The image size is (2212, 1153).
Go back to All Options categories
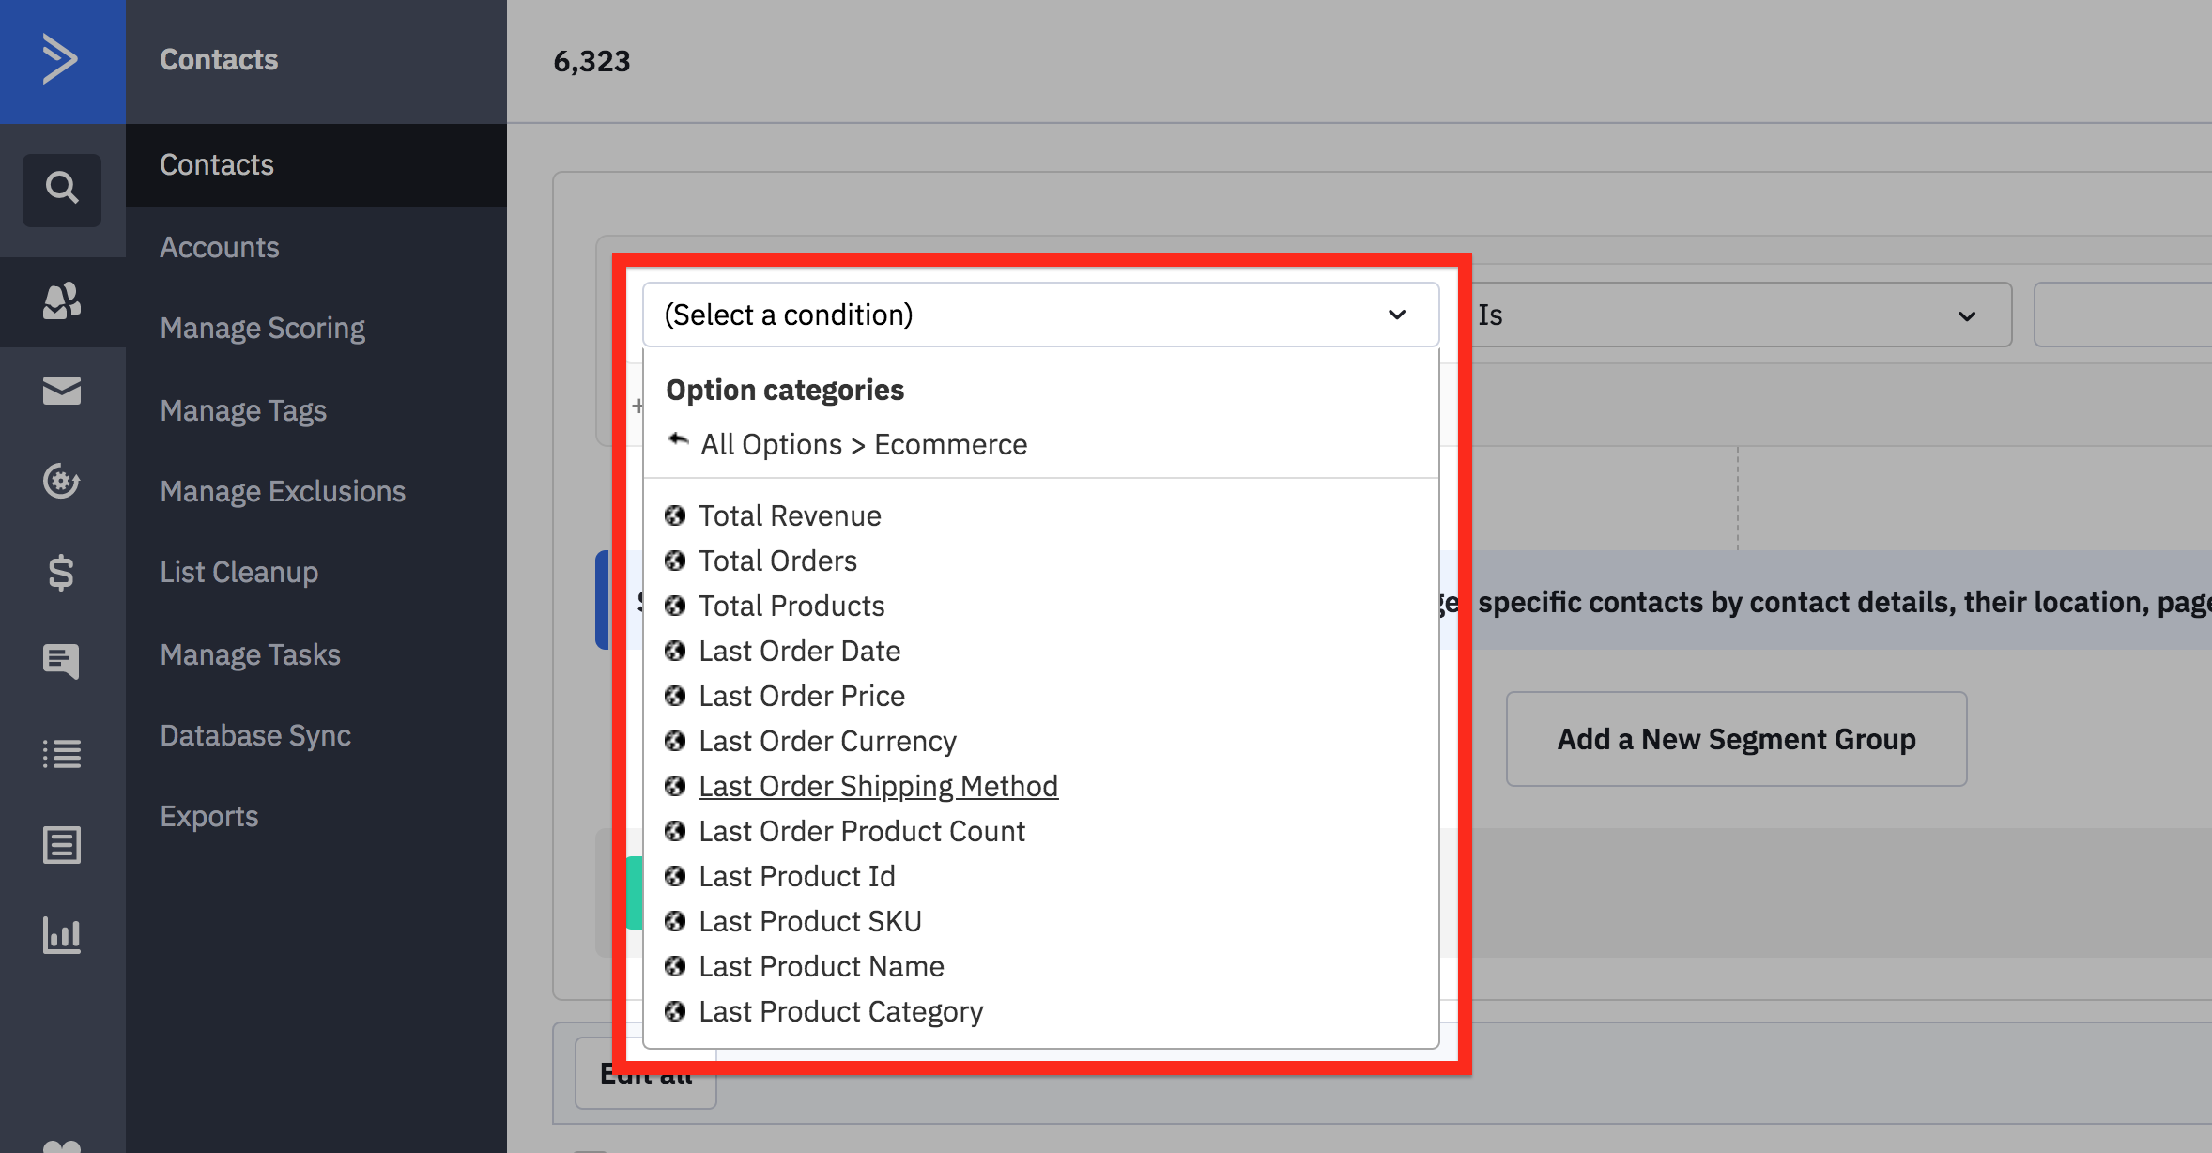point(771,444)
